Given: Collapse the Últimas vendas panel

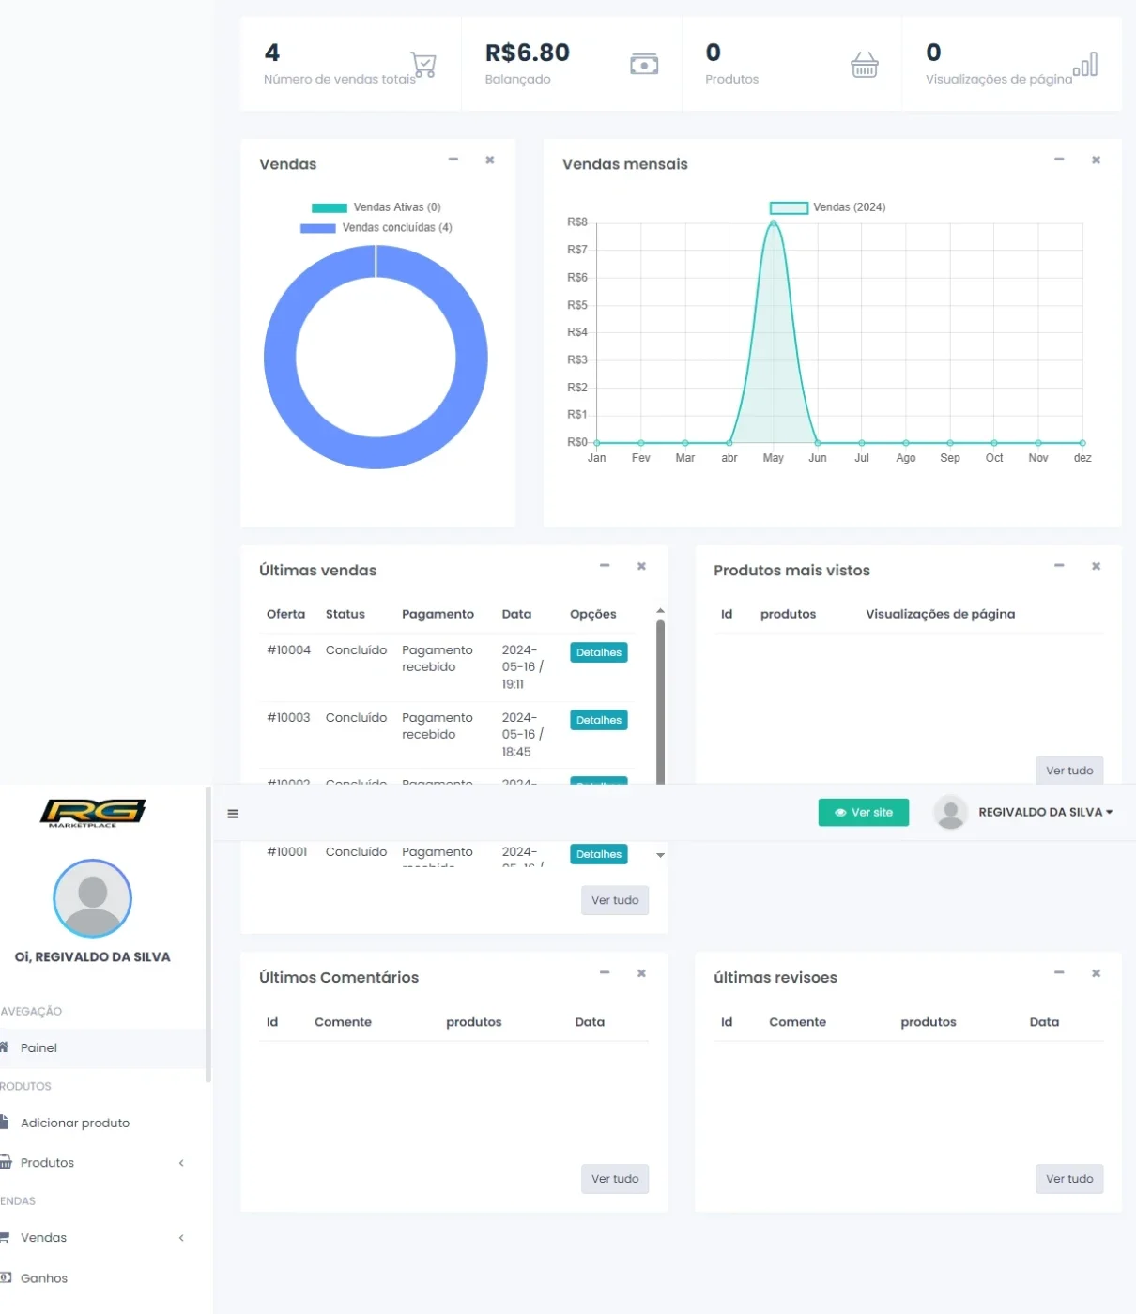Looking at the screenshot, I should tap(605, 565).
